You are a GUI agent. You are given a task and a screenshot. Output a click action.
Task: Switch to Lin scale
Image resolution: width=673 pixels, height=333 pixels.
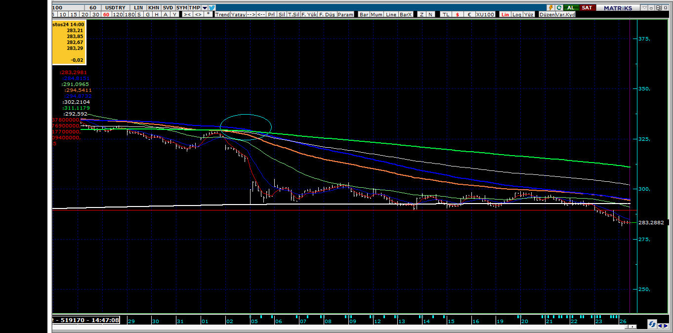[x=505, y=15]
